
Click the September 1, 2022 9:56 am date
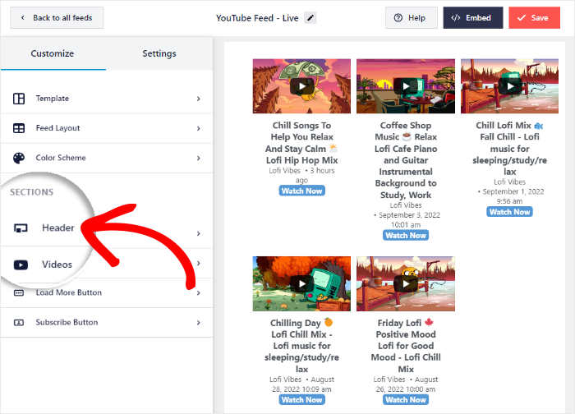pos(510,196)
